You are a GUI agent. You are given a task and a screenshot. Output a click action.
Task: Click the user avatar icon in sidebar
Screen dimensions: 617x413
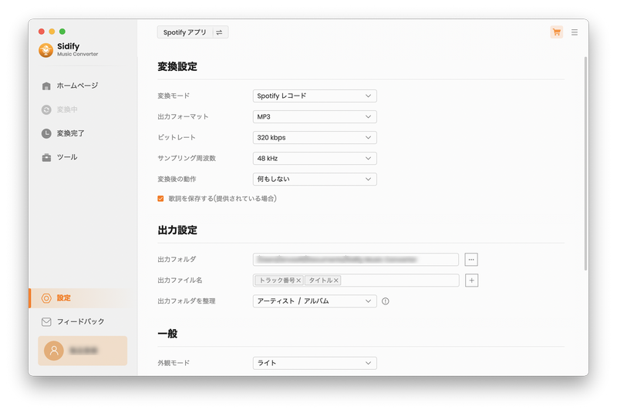tap(54, 351)
